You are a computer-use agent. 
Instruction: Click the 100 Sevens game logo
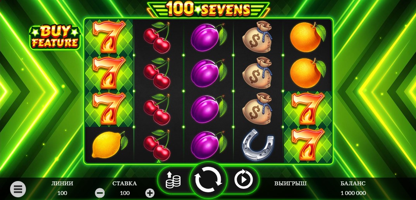[x=208, y=9]
